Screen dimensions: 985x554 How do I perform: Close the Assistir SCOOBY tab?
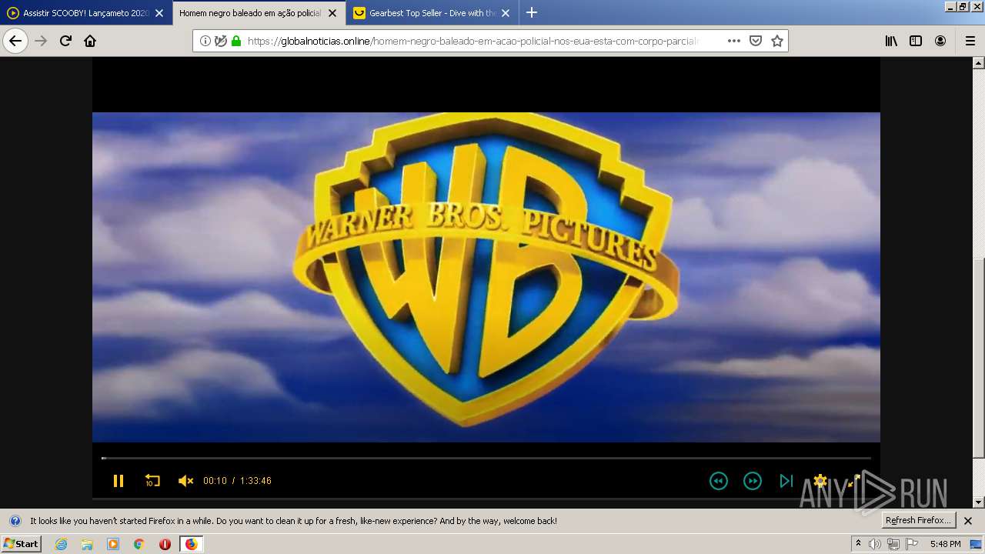point(159,13)
